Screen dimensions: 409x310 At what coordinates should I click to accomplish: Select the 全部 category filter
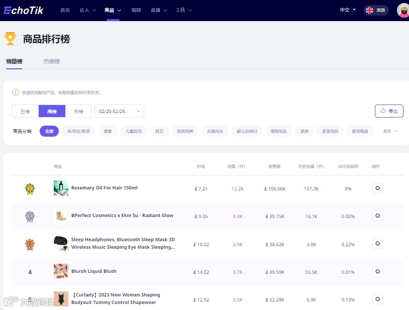49,131
